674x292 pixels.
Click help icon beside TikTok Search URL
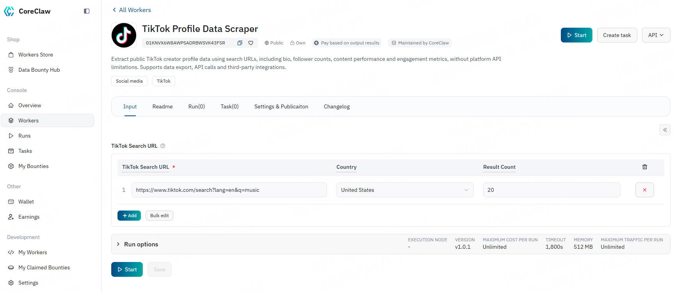pyautogui.click(x=163, y=146)
